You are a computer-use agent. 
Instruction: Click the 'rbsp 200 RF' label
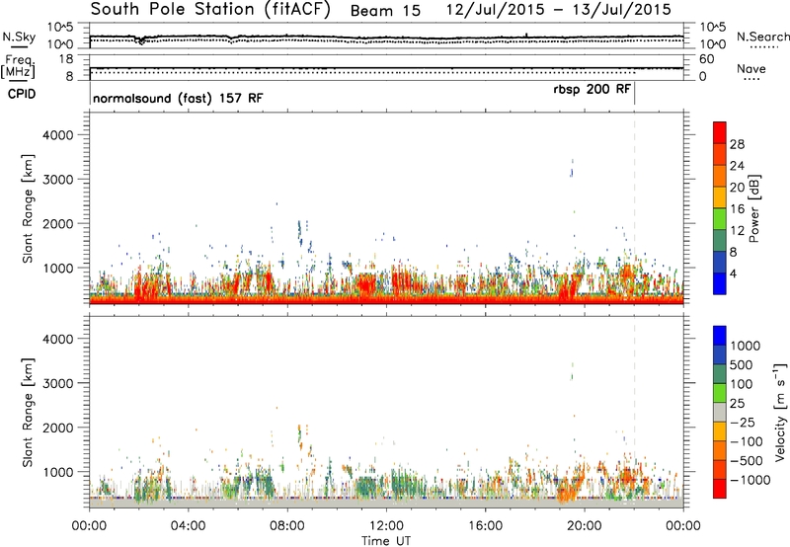click(x=592, y=89)
